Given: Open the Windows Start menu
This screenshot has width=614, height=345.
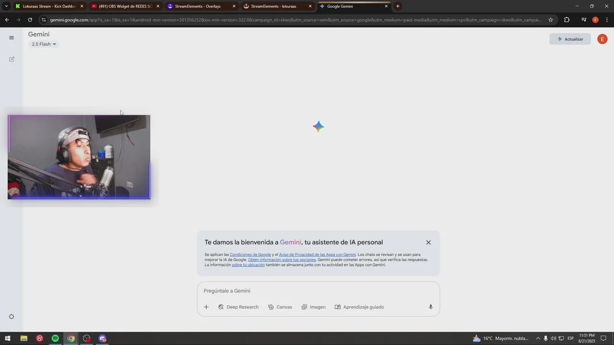Looking at the screenshot, I should [x=8, y=338].
